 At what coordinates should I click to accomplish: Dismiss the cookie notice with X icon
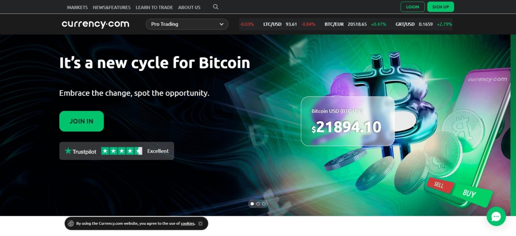200,224
